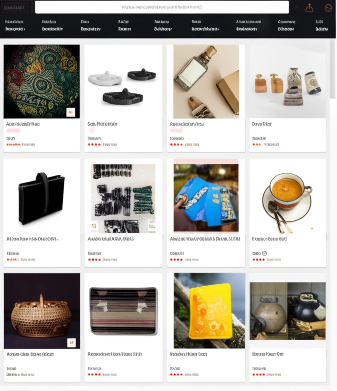337x391 pixels.
Task: Click the small red icon left of bag icon
Action: point(296,7)
